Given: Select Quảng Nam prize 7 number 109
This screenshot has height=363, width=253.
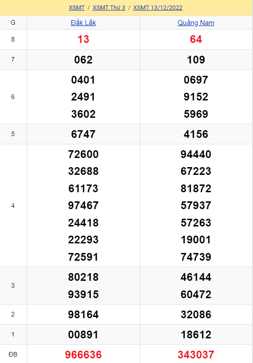Looking at the screenshot, I should [196, 60].
